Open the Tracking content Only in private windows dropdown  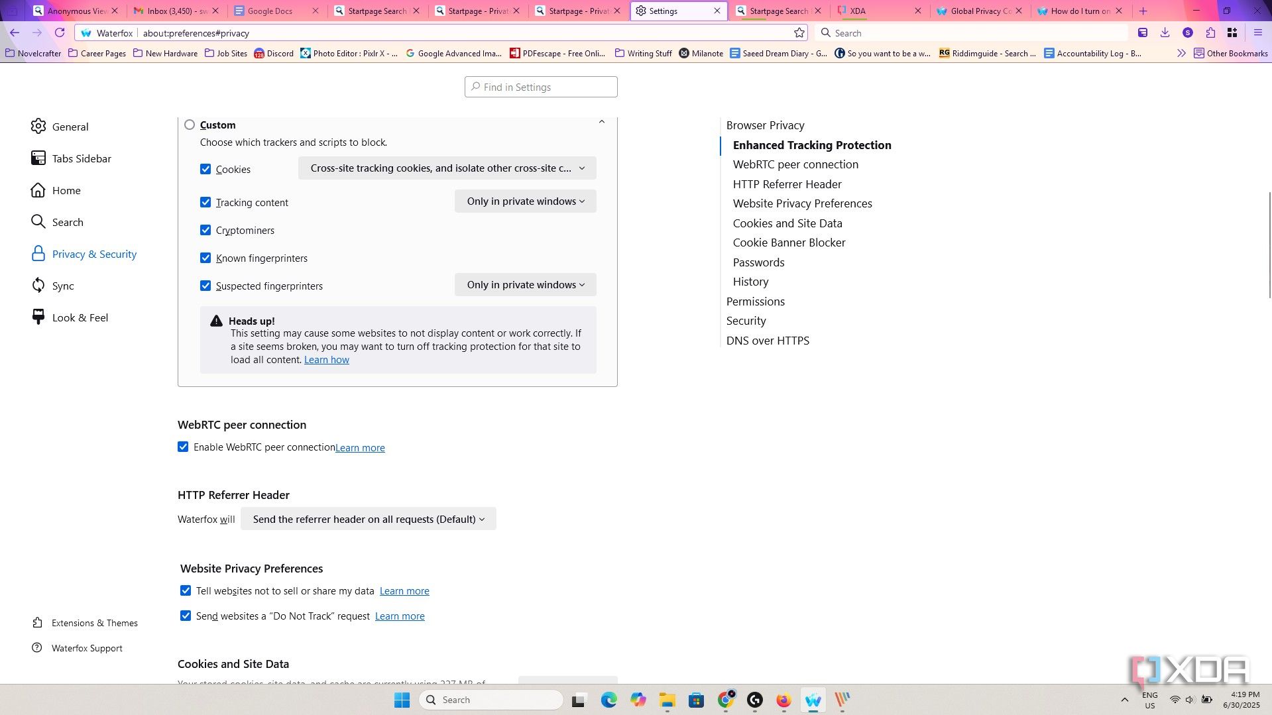coord(526,201)
